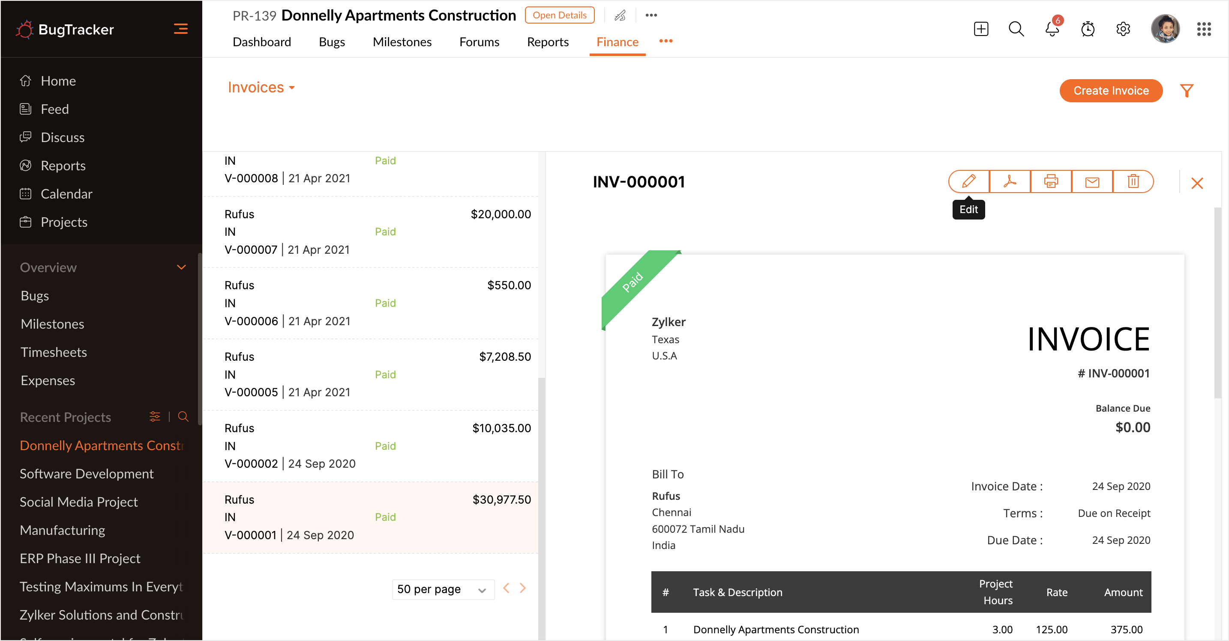Click the quick-add plus icon
The image size is (1229, 641).
pos(981,29)
